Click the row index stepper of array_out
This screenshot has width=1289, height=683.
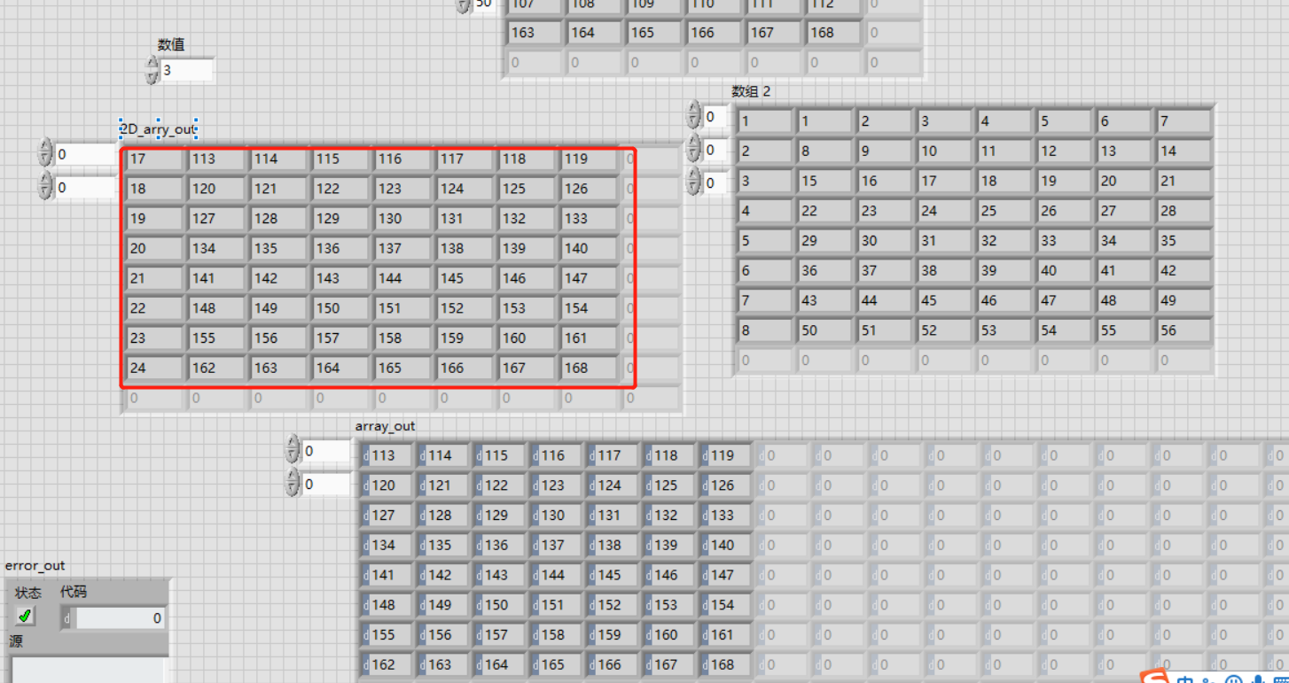pyautogui.click(x=293, y=450)
